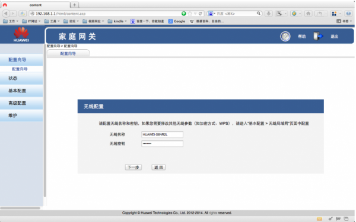Screen dimensions: 356x222
Task: Focus the 无线密钥 password input field
Action: tap(162, 144)
